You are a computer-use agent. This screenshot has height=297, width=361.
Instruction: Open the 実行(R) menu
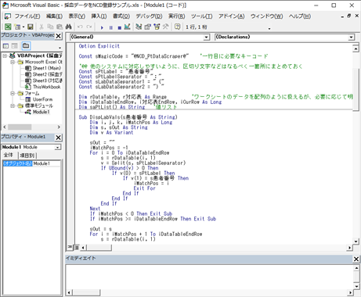tap(176, 16)
